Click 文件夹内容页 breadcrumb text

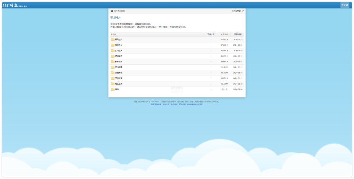click(119, 11)
